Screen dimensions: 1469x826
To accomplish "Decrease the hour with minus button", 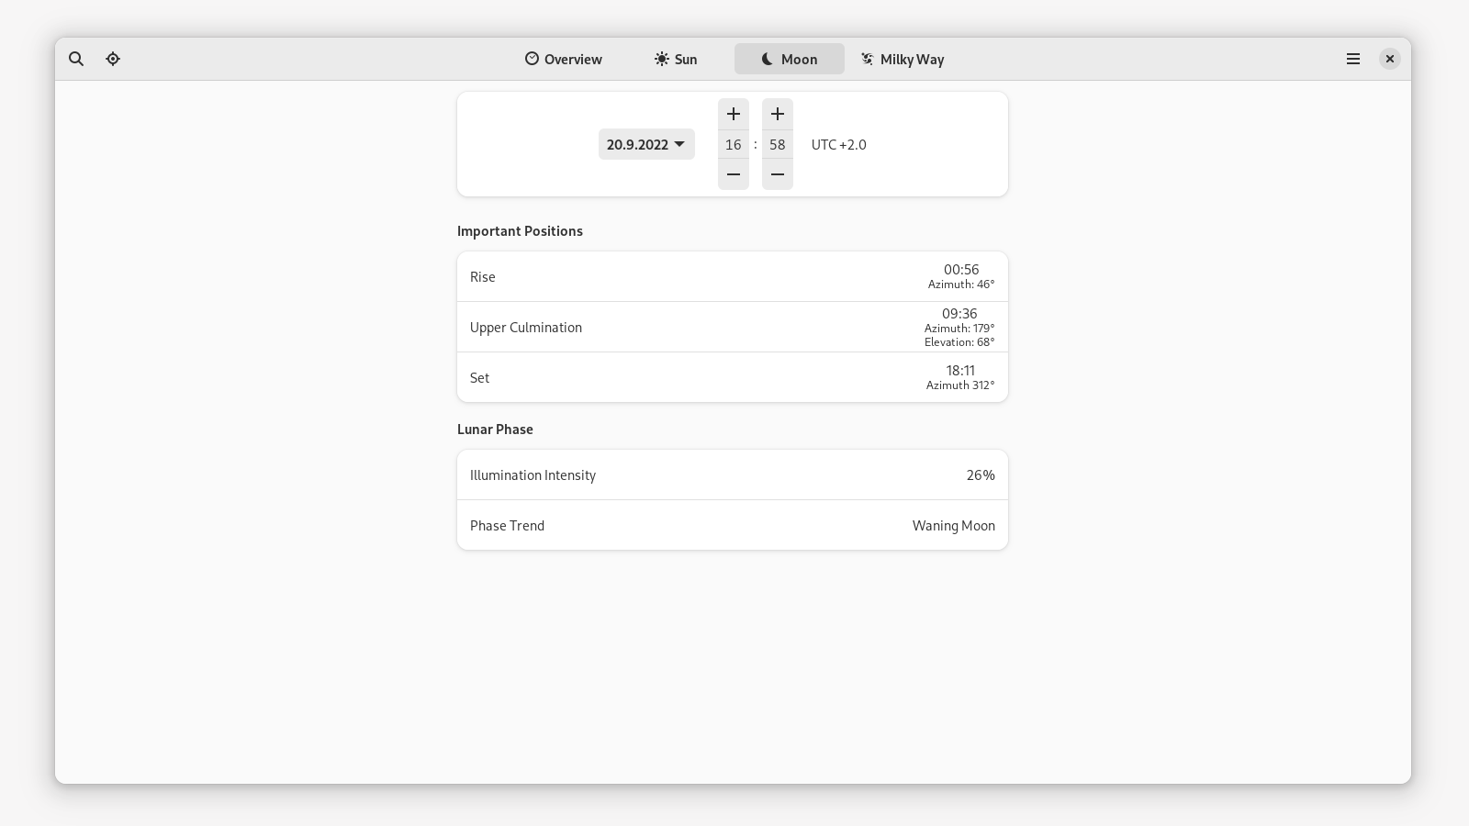I will coord(733,174).
